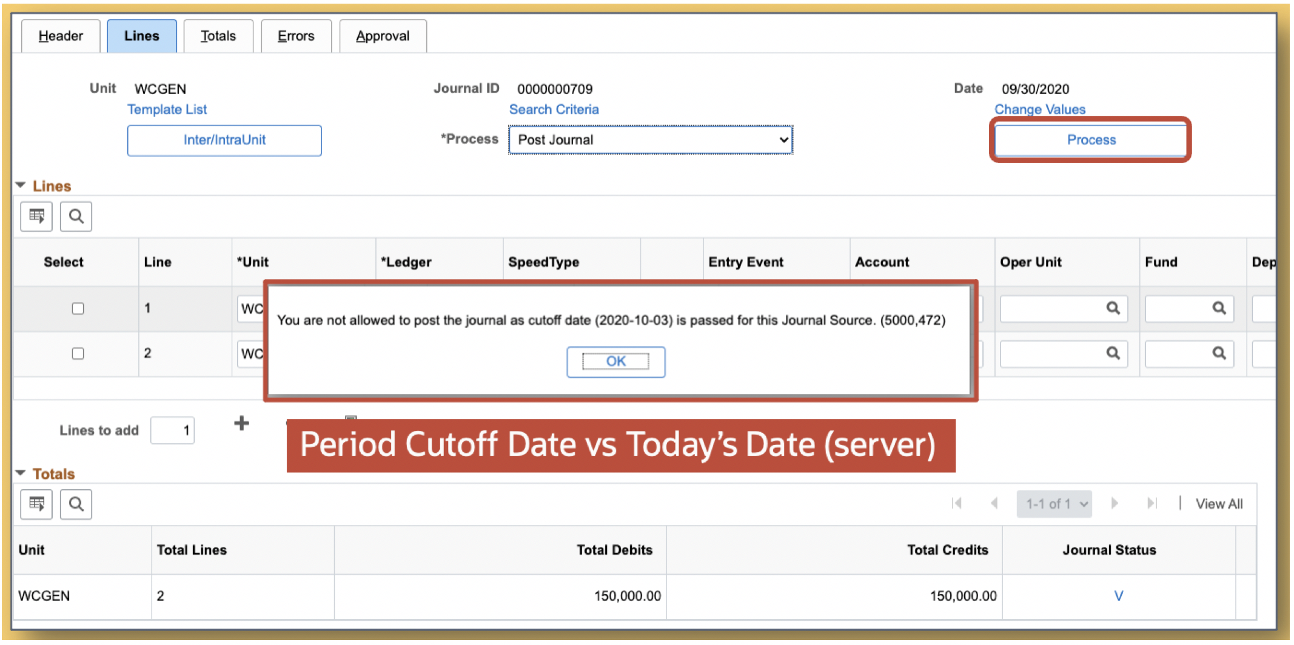1294x645 pixels.
Task: Click the plus icon to add journal lines
Action: point(241,423)
